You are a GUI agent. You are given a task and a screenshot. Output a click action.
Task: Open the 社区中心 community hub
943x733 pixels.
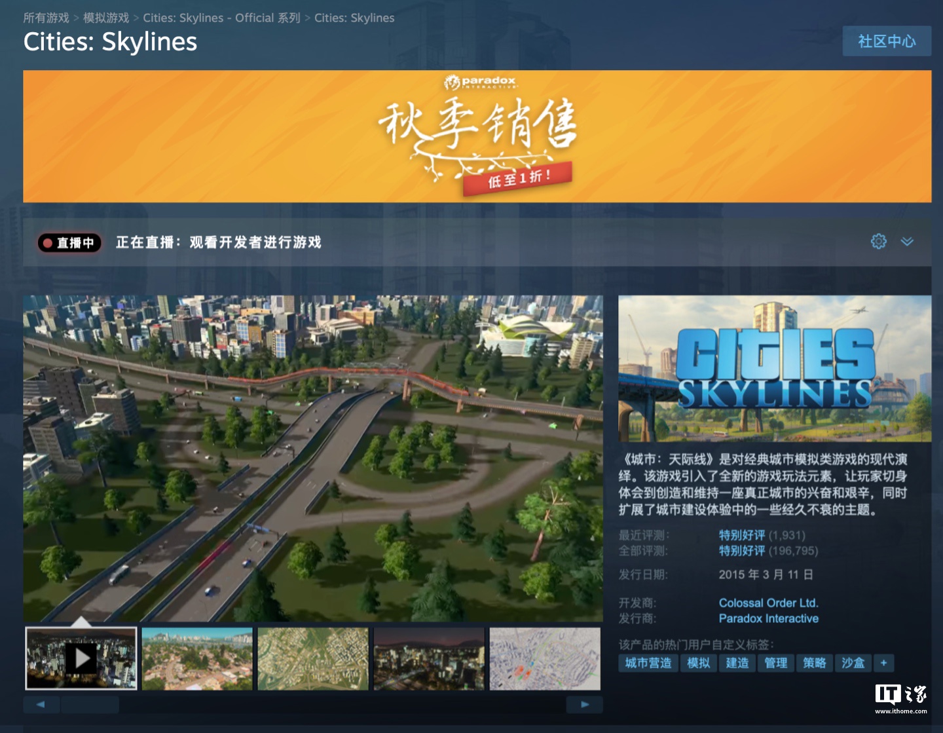tap(887, 41)
